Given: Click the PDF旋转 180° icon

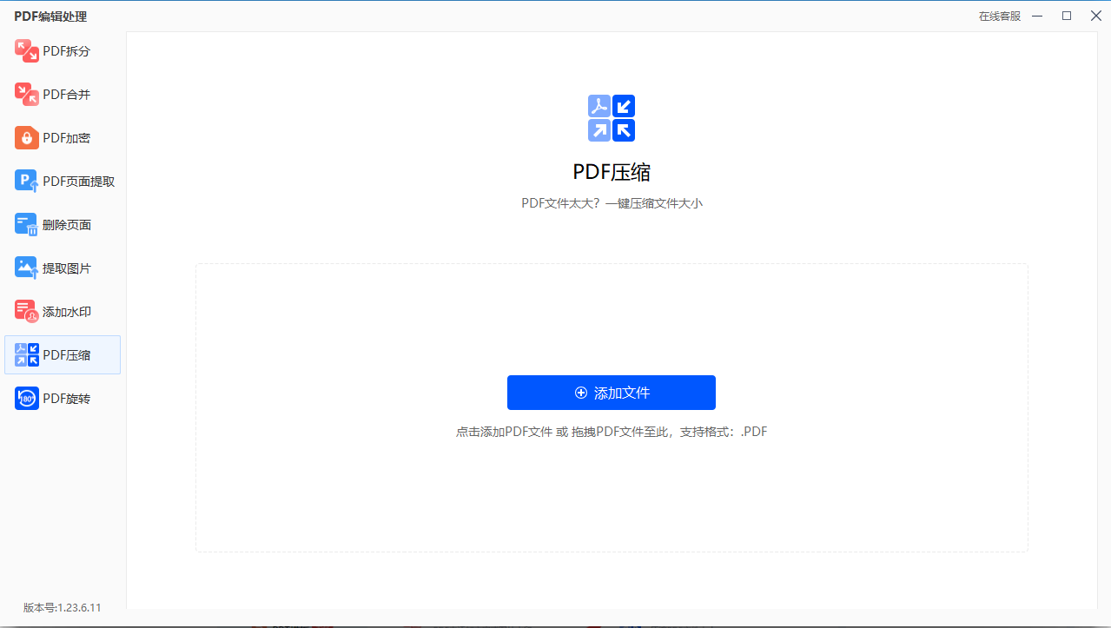Looking at the screenshot, I should (x=27, y=398).
